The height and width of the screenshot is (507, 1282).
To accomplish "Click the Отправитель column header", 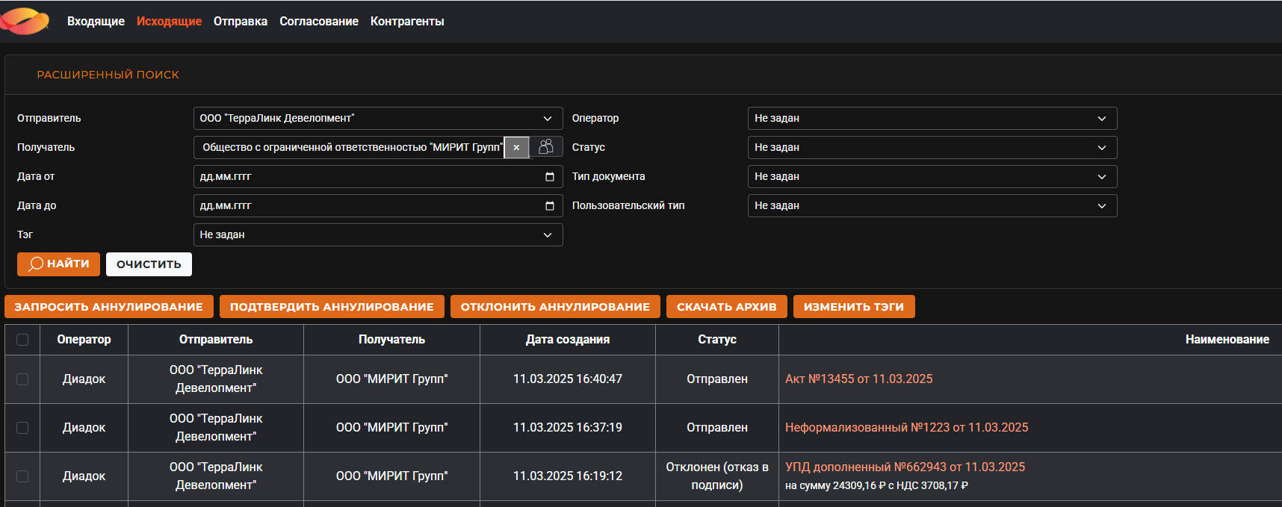I will pyautogui.click(x=216, y=340).
